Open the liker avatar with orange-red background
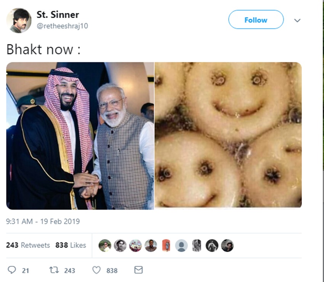 click(x=166, y=245)
